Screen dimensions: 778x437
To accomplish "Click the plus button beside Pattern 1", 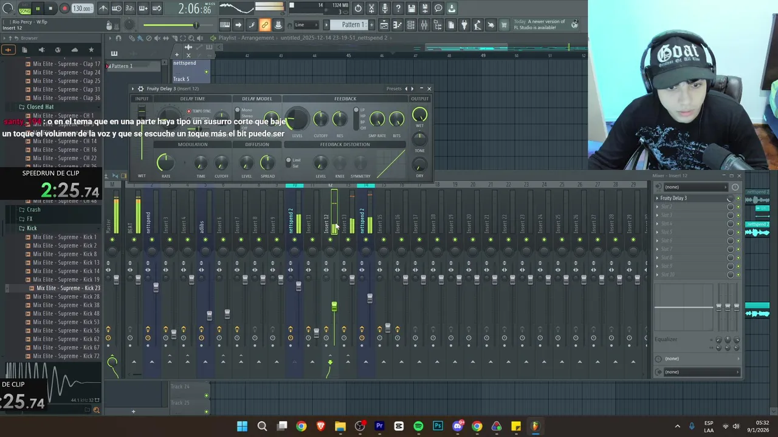I will click(372, 25).
